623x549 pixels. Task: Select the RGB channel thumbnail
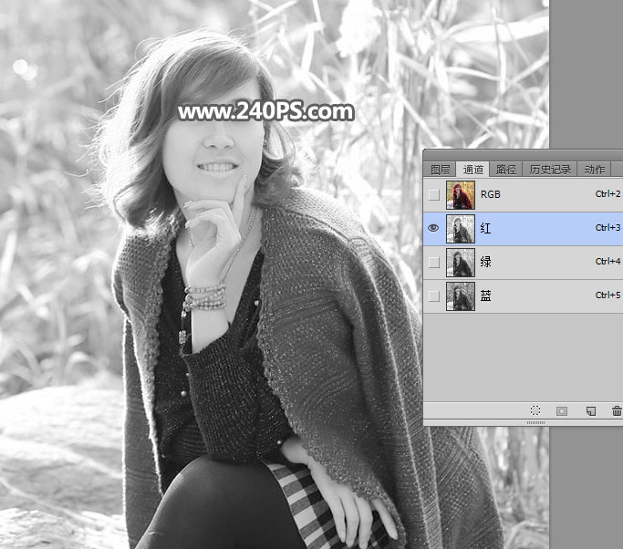[461, 195]
